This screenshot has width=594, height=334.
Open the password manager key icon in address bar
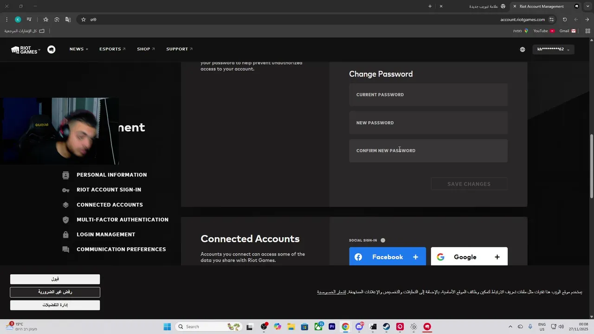(x=93, y=19)
